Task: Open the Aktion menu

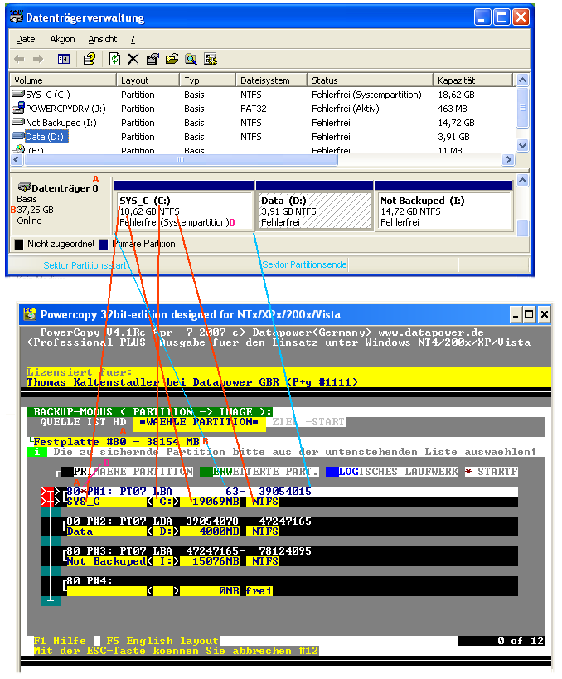Action: [62, 39]
